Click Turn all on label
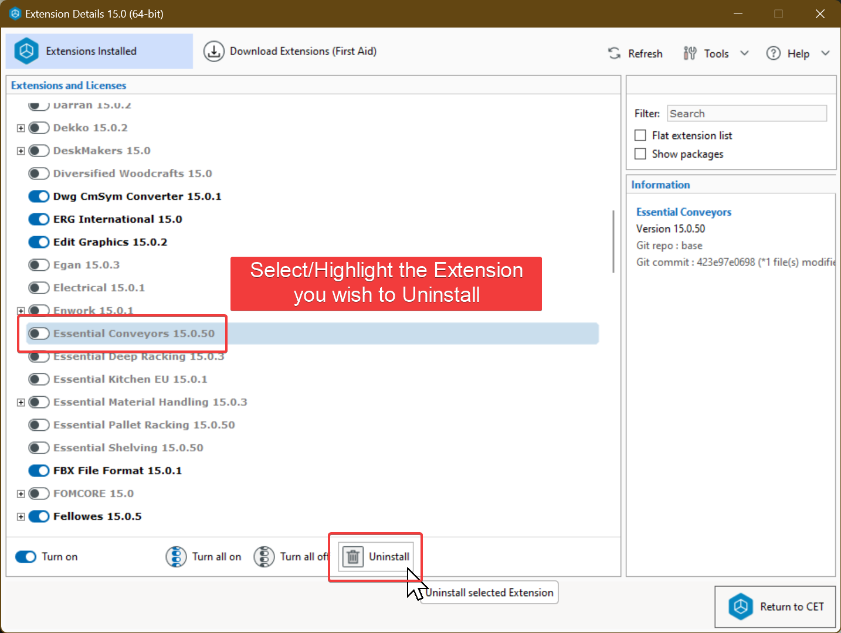 (x=216, y=557)
